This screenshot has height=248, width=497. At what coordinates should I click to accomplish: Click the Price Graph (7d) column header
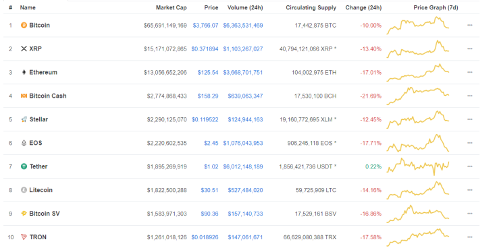(x=436, y=7)
